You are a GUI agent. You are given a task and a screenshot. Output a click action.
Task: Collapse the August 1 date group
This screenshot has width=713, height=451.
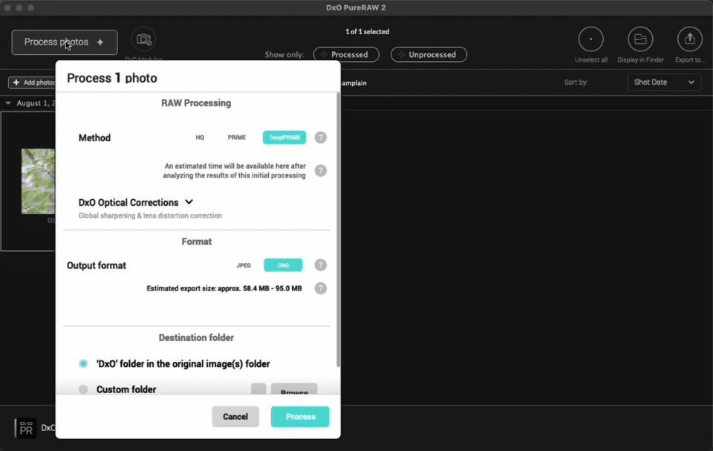(x=8, y=103)
